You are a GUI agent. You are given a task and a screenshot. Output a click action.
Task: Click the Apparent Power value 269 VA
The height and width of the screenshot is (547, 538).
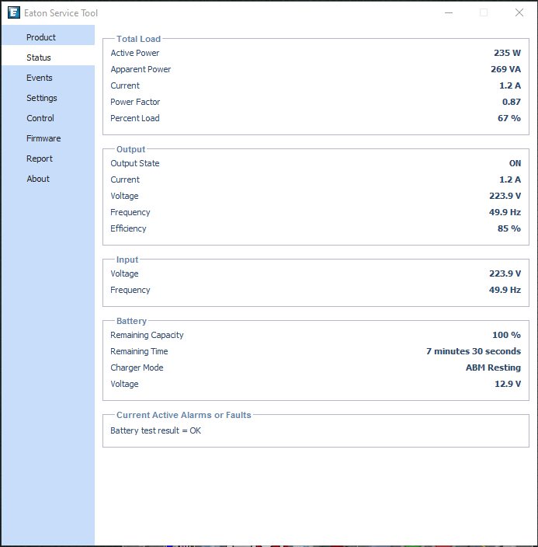(x=505, y=69)
